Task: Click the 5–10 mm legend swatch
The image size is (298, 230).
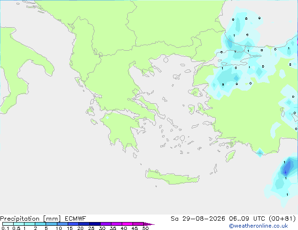Action: (51, 224)
